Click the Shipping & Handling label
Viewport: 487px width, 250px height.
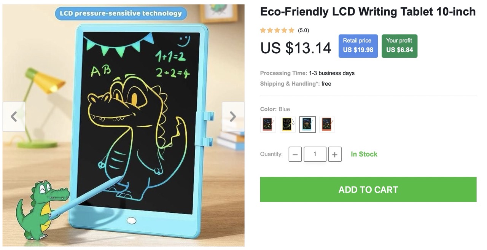[290, 84]
